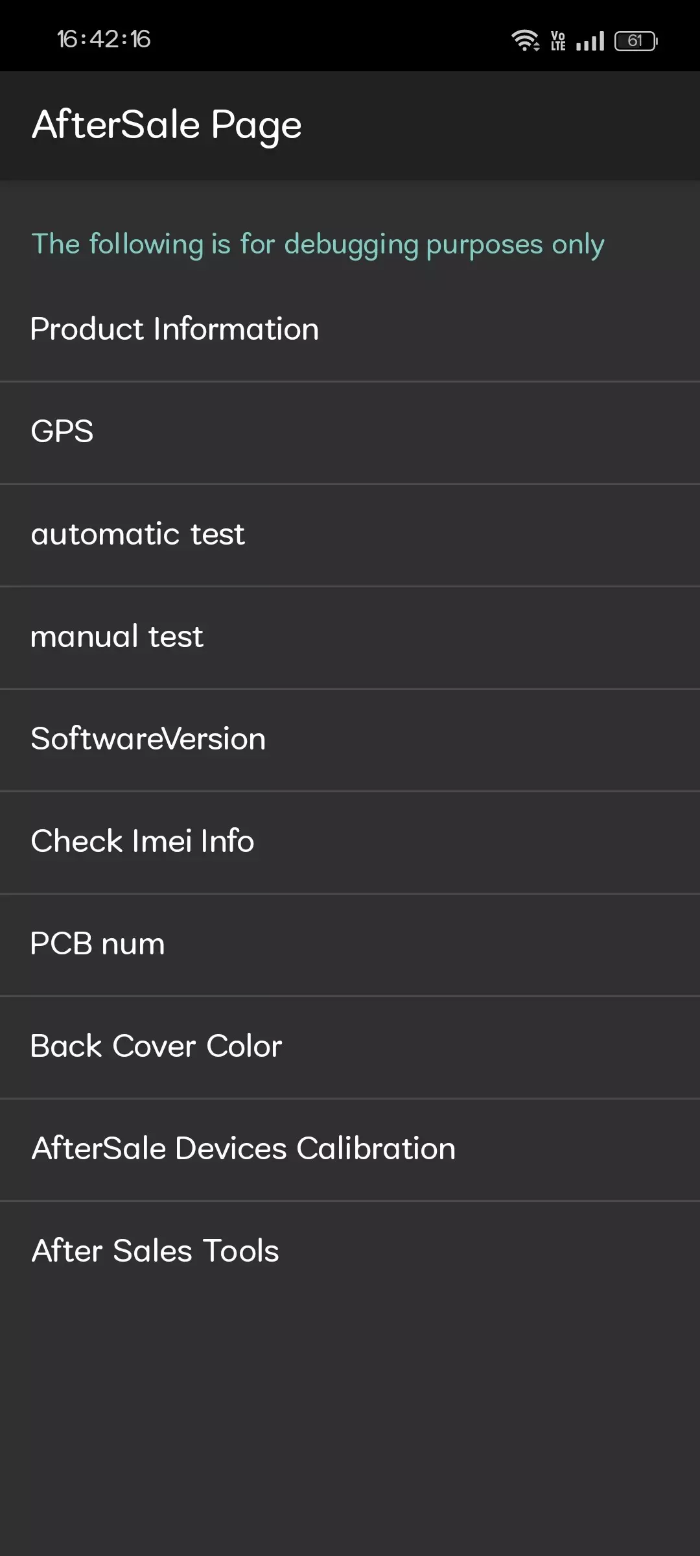Tap header bar space right of title
700x1556 pixels.
(506, 124)
